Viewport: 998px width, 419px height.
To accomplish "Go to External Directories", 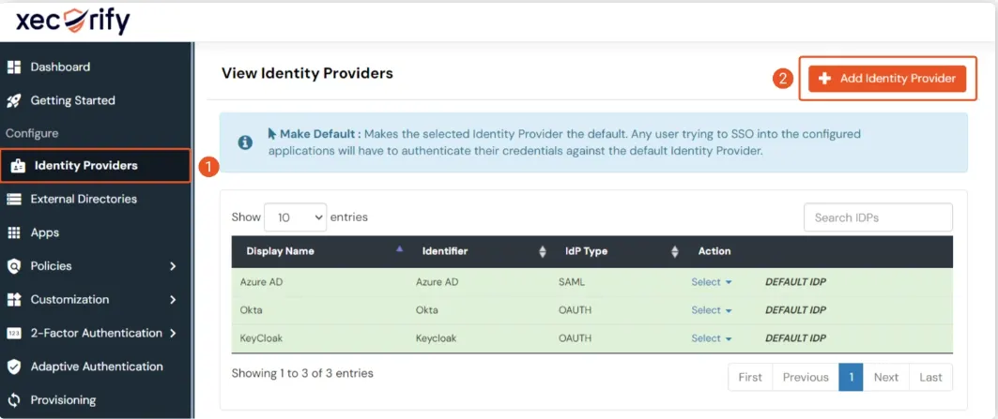I will (84, 199).
